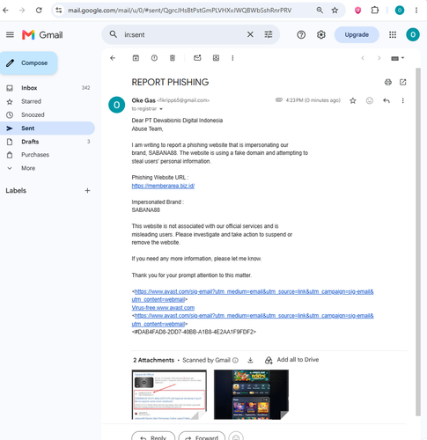Return to Sent list with back arrow

point(113,58)
